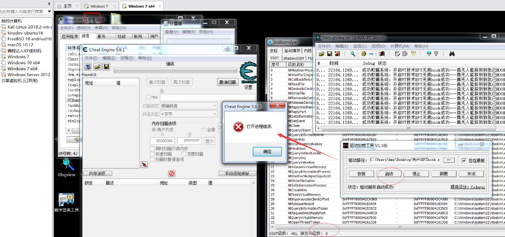Click the driver path input field
The width and height of the screenshot is (505, 237).
(405, 160)
